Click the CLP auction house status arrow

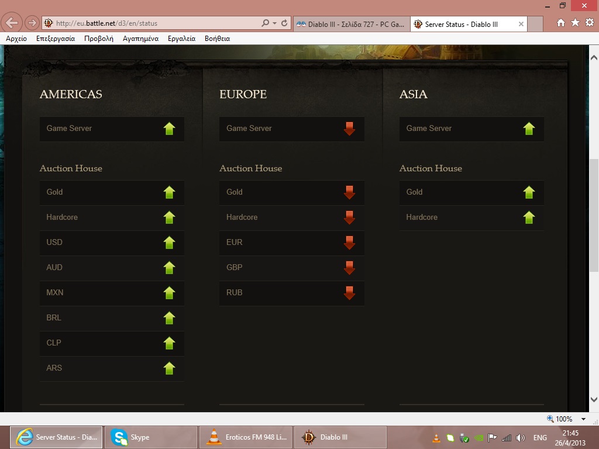pyautogui.click(x=169, y=343)
